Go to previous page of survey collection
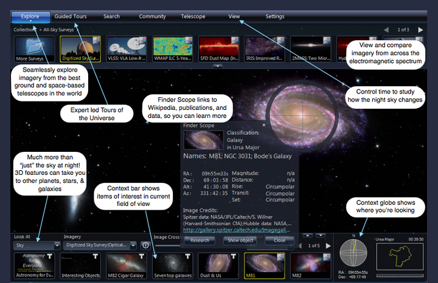Viewport: 438px width, 283px height. click(x=386, y=30)
